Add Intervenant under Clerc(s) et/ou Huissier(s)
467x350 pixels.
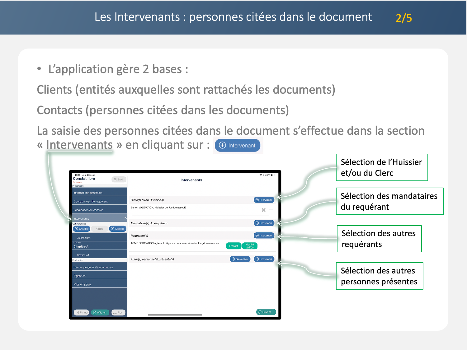(x=264, y=200)
